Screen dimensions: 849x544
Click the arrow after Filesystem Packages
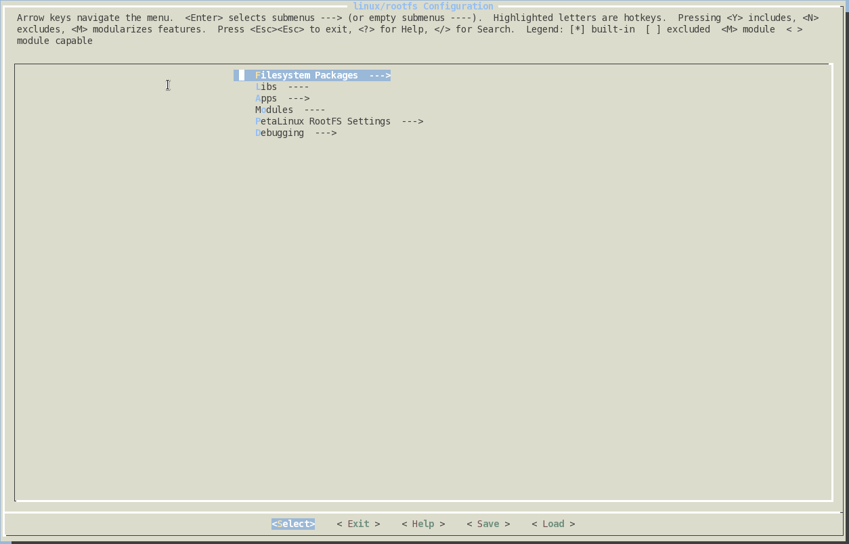coord(380,76)
